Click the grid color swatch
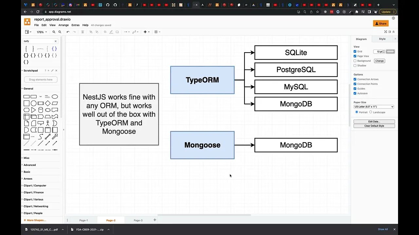419x235 pixels. tap(391, 52)
